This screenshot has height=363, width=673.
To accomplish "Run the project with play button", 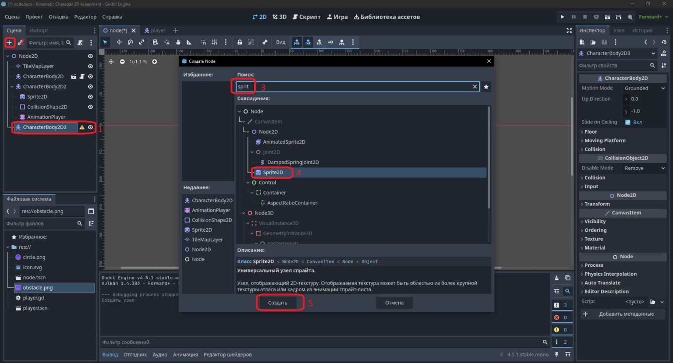I will pos(562,17).
